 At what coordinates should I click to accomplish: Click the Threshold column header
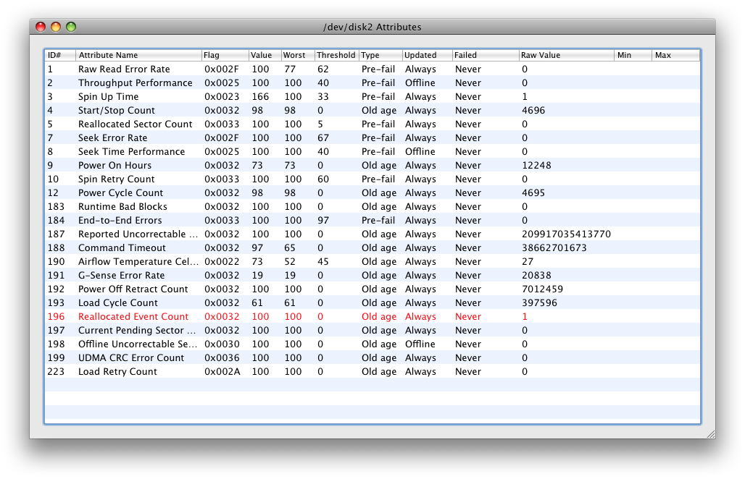click(x=337, y=55)
